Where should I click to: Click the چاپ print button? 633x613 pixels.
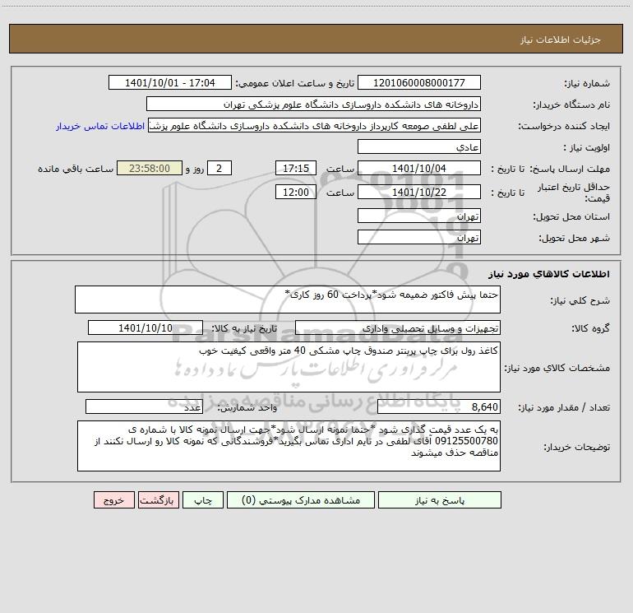[203, 500]
